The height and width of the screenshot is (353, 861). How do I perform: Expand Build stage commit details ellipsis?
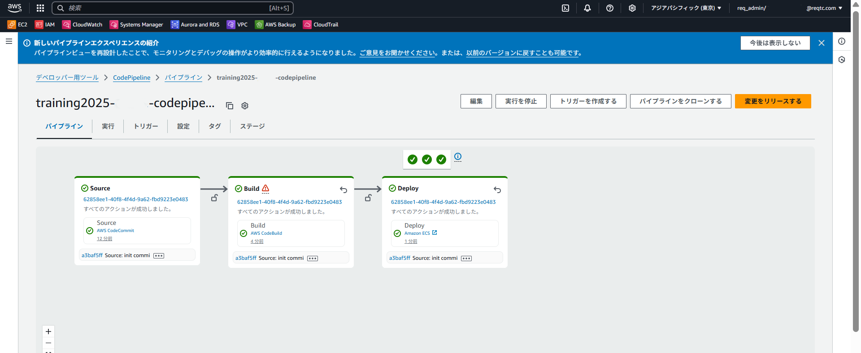click(x=313, y=258)
